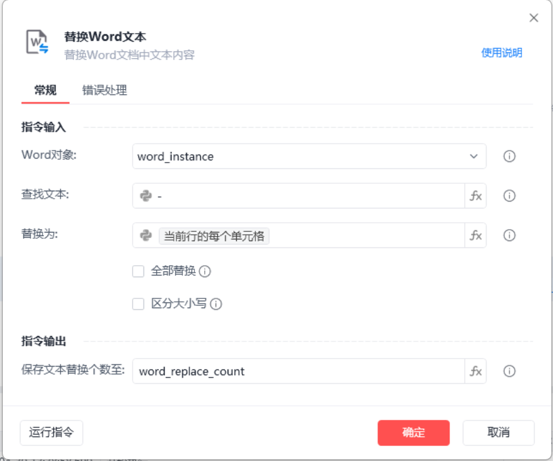Expand the Word对象 dropdown arrow

coord(474,156)
